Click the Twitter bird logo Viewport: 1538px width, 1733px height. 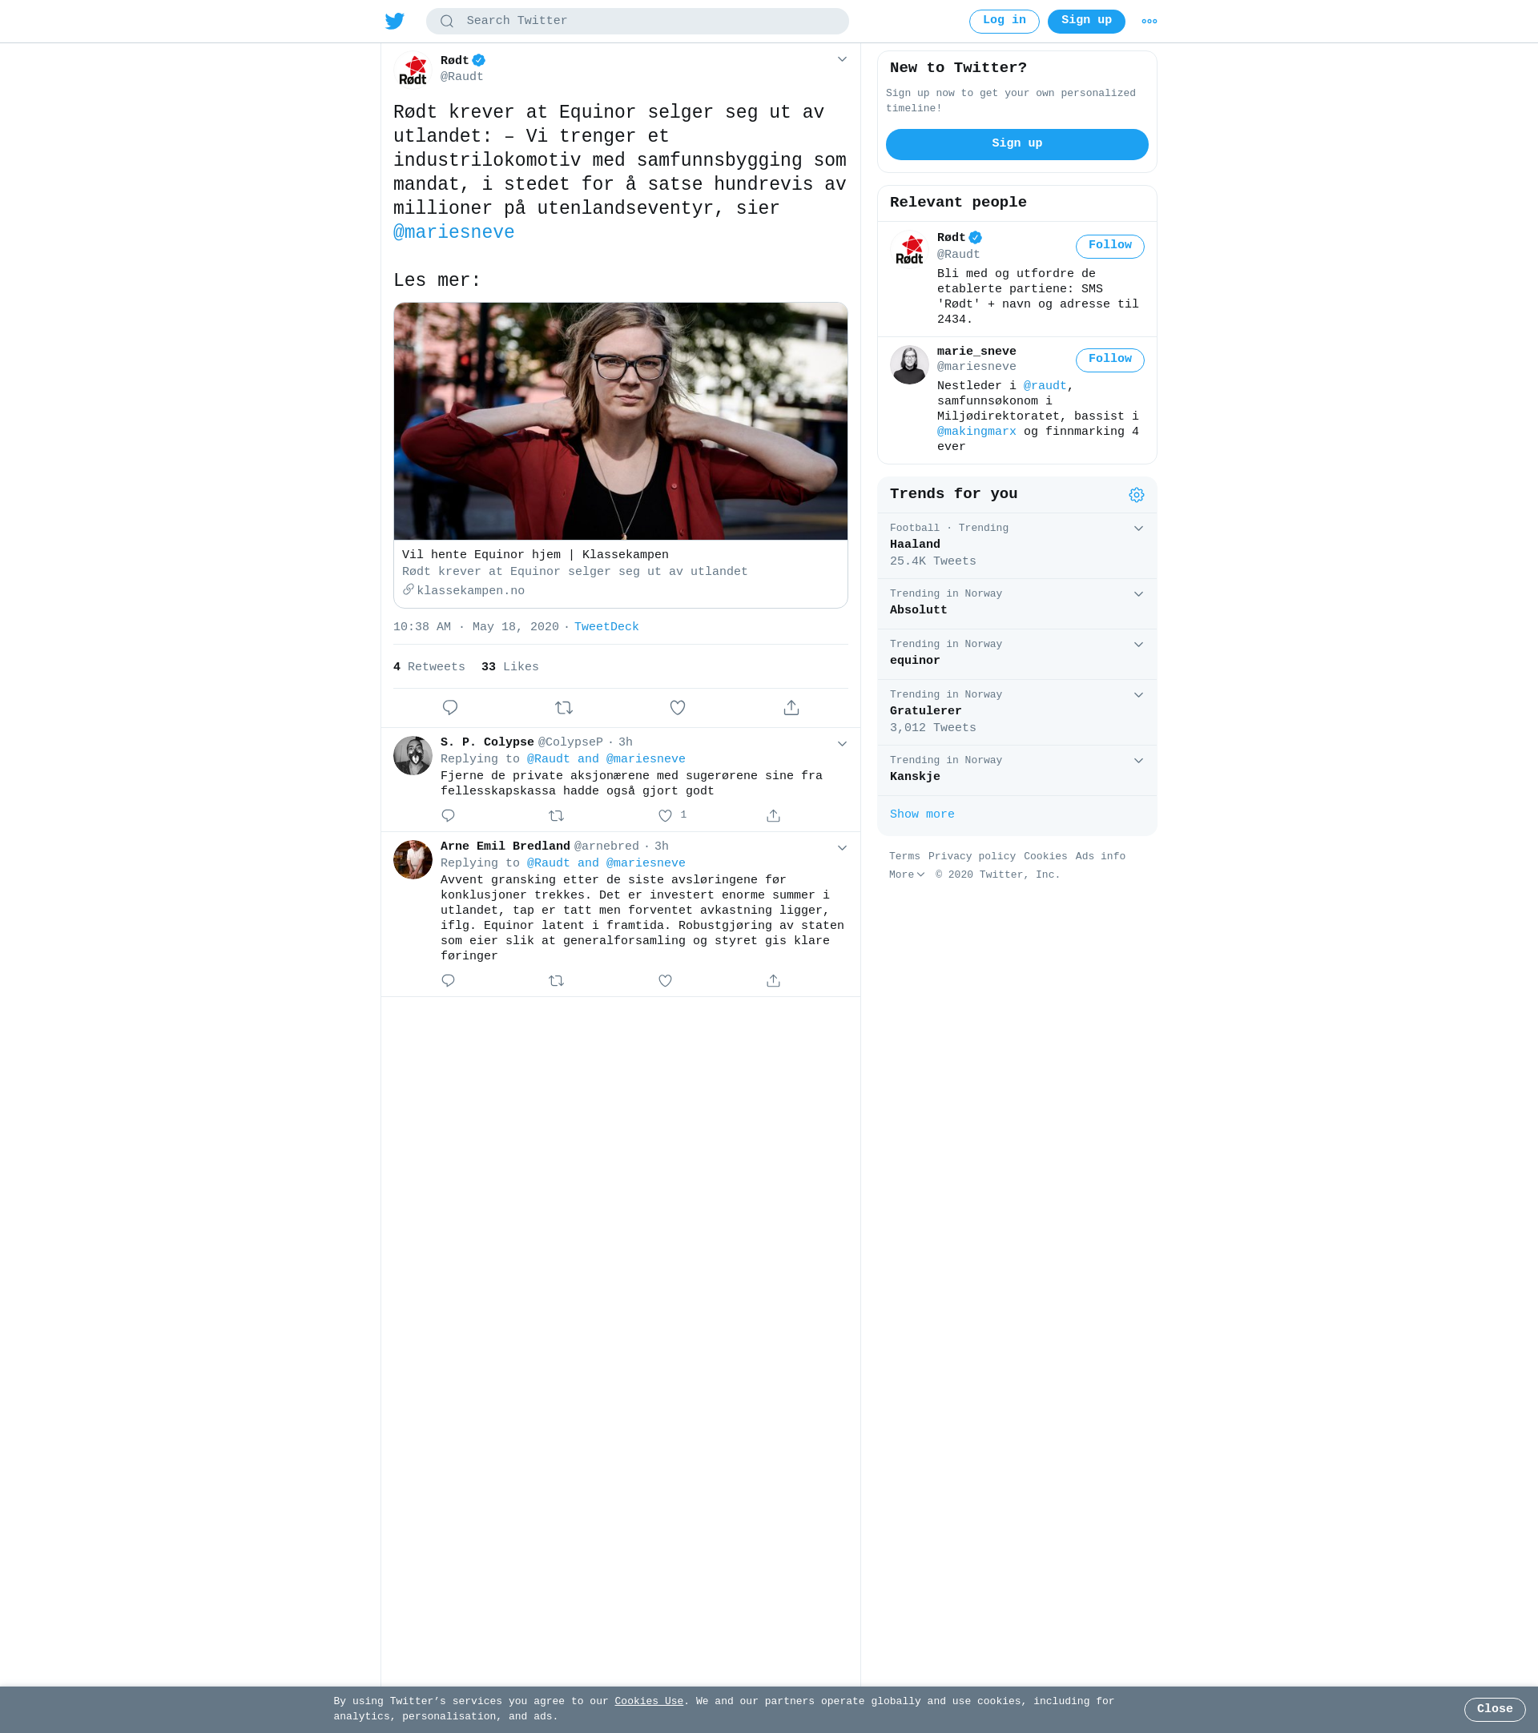[x=394, y=21]
